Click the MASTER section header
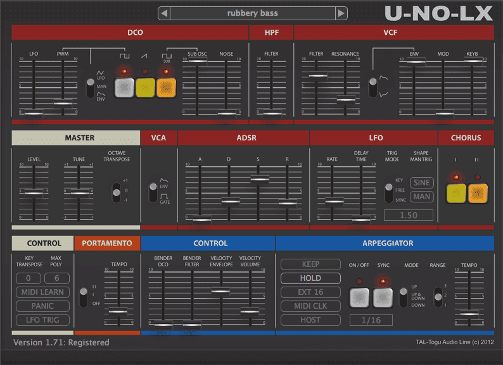Image resolution: width=503 pixels, height=365 pixels. (x=76, y=138)
